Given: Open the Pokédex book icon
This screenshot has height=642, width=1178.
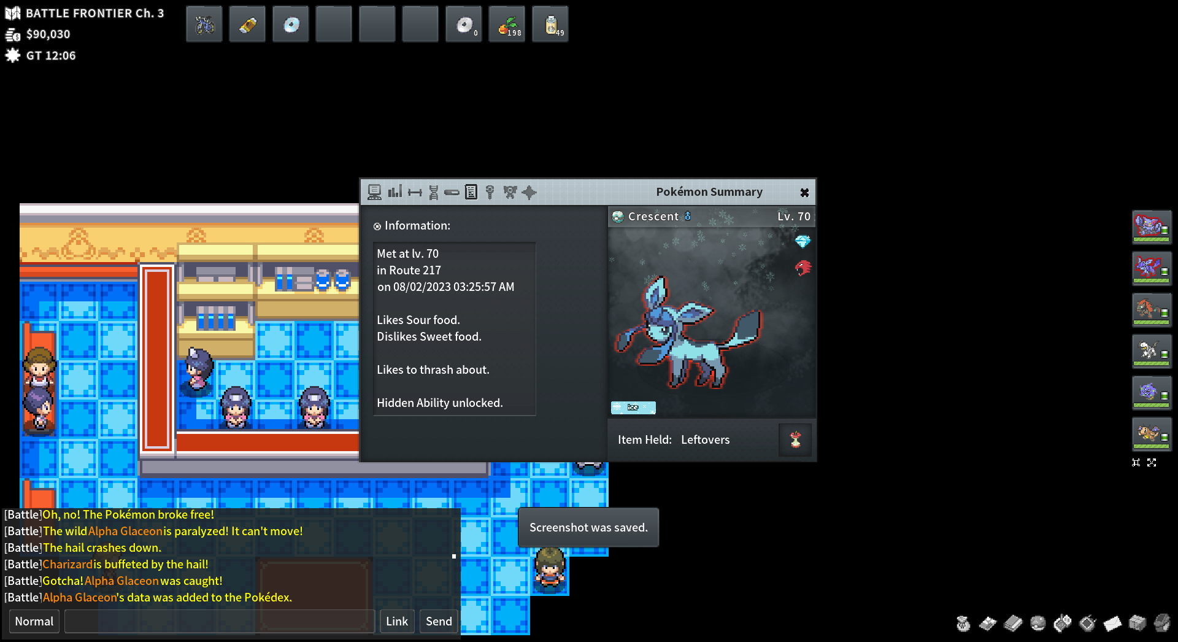Looking at the screenshot, I should coord(1013,624).
